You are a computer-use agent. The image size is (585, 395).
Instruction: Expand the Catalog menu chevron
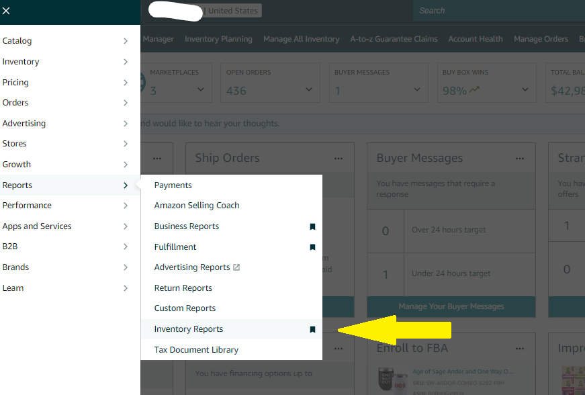(x=126, y=41)
